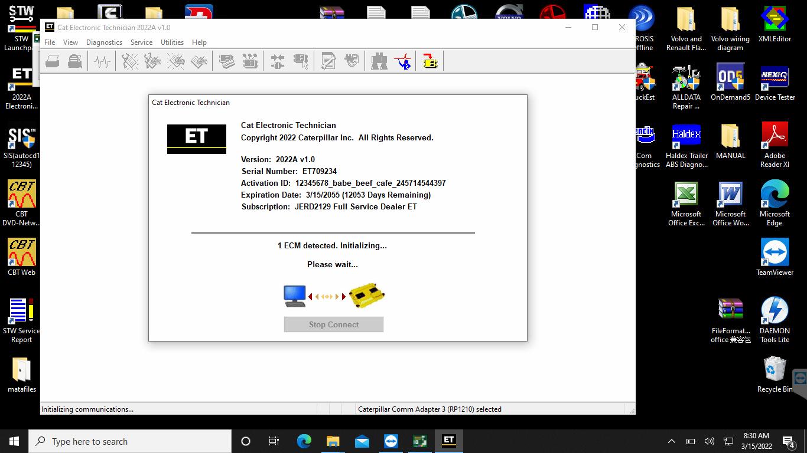Open the CBT DVD-Network desktop icon
Viewport: 807px width, 453px height.
21,203
